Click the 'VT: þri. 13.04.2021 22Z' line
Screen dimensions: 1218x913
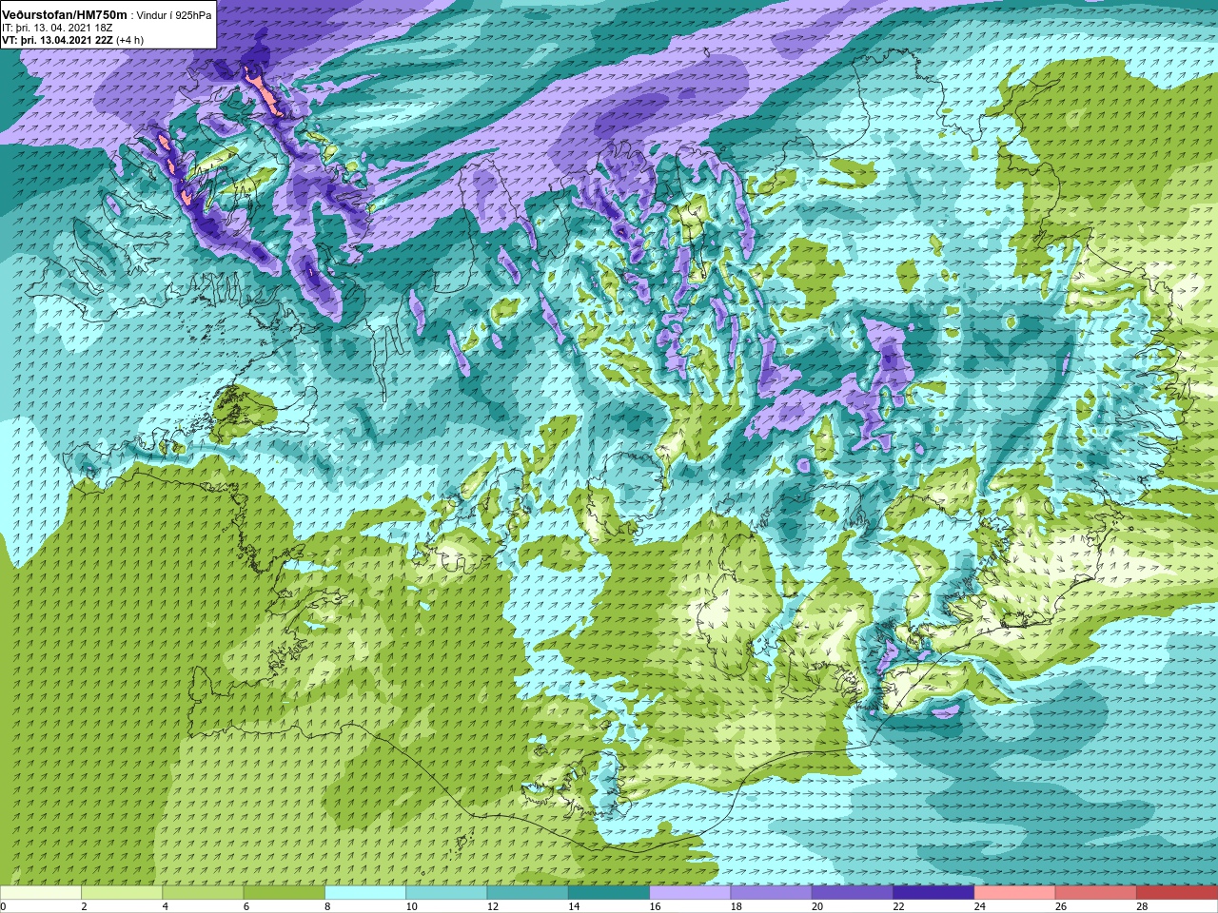click(x=57, y=40)
